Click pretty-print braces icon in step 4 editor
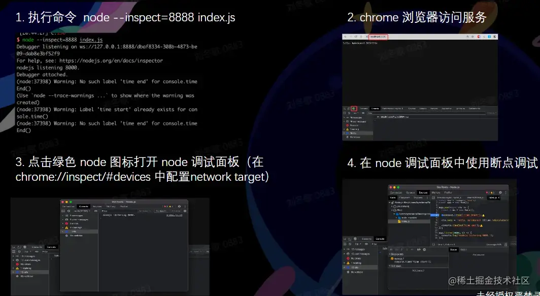The height and width of the screenshot is (296, 540). (433, 245)
